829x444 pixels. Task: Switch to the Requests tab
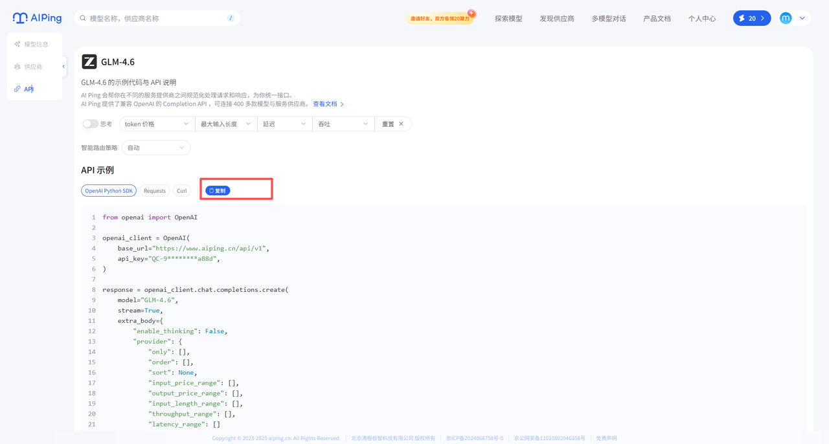click(x=155, y=190)
